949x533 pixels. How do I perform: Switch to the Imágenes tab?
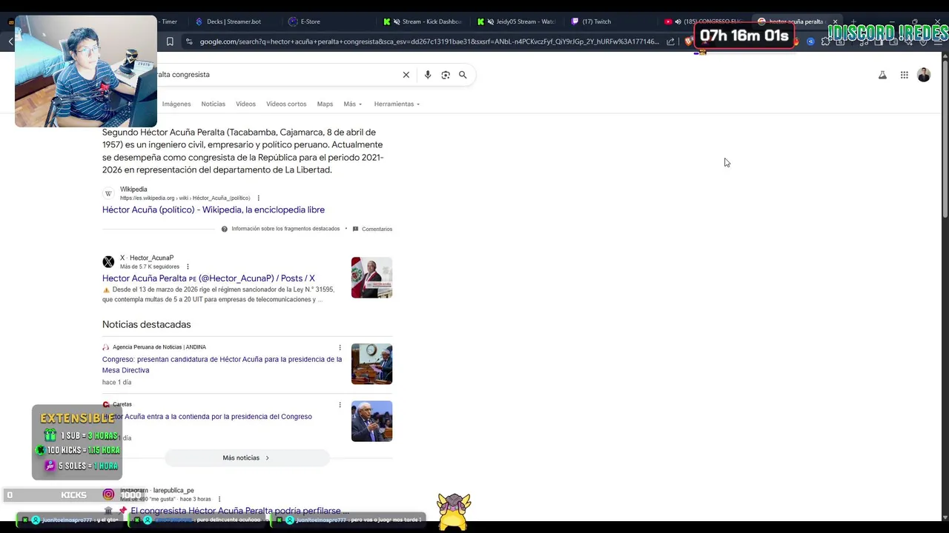click(x=176, y=104)
